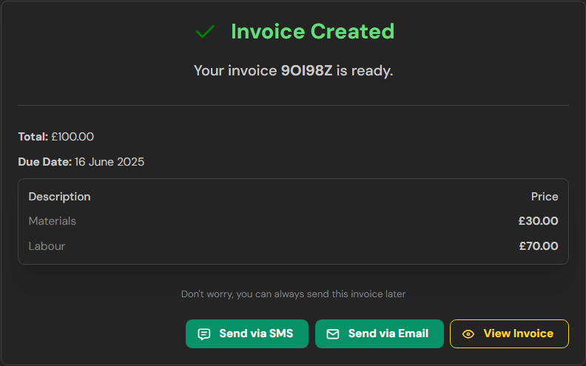Click the Invoice Created heading

coord(312,31)
